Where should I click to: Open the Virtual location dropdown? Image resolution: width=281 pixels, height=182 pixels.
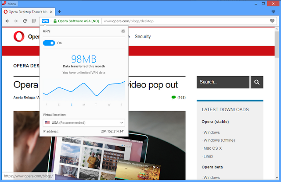(84, 122)
